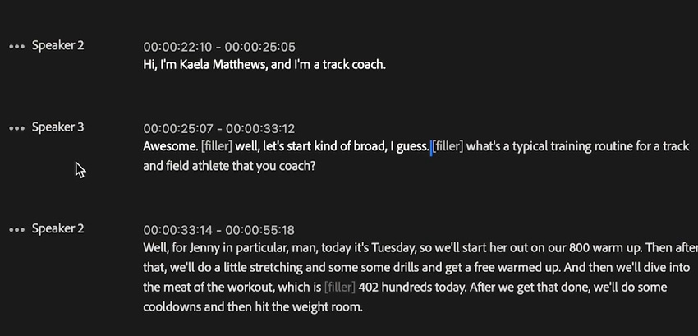Open the ellipsis menu for the last Speaker 2
The width and height of the screenshot is (698, 336).
(x=17, y=229)
